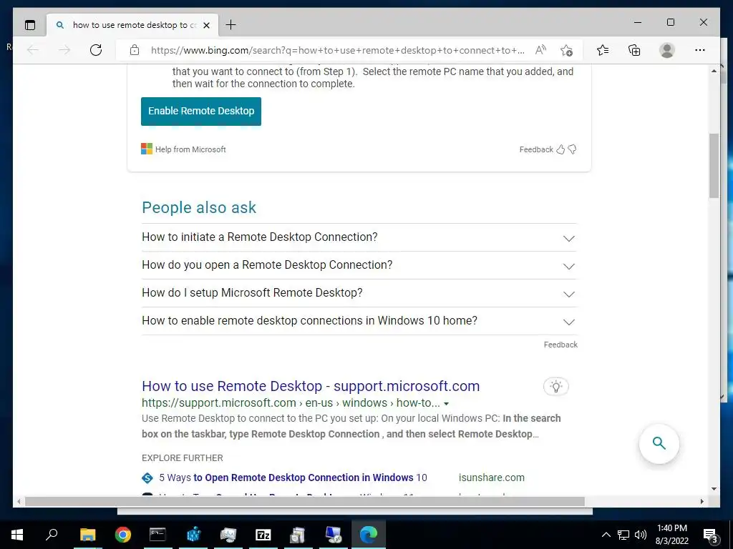Open 5 Ways to Open Remote Desktop link
Viewport: 733px width, 549px height.
(x=293, y=478)
